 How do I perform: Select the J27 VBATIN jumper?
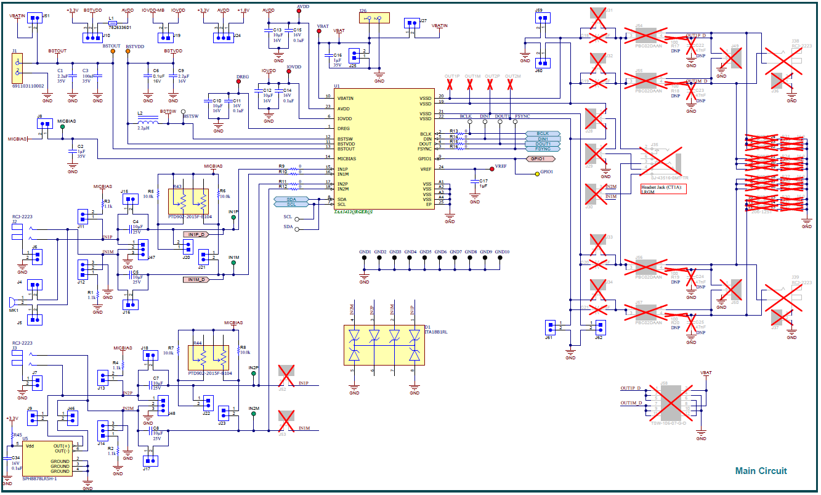[x=411, y=23]
